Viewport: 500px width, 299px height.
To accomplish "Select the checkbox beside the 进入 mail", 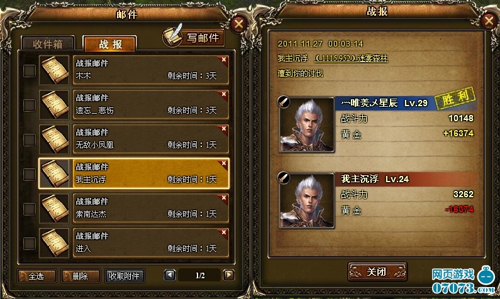I will 30,244.
